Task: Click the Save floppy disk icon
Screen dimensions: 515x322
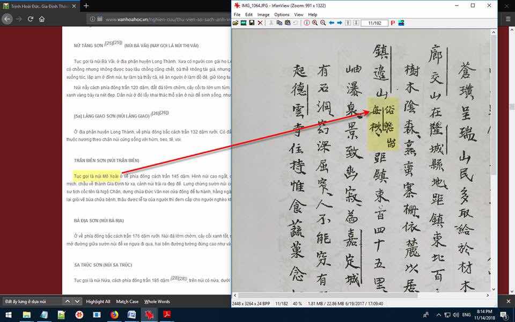Action: point(252,23)
